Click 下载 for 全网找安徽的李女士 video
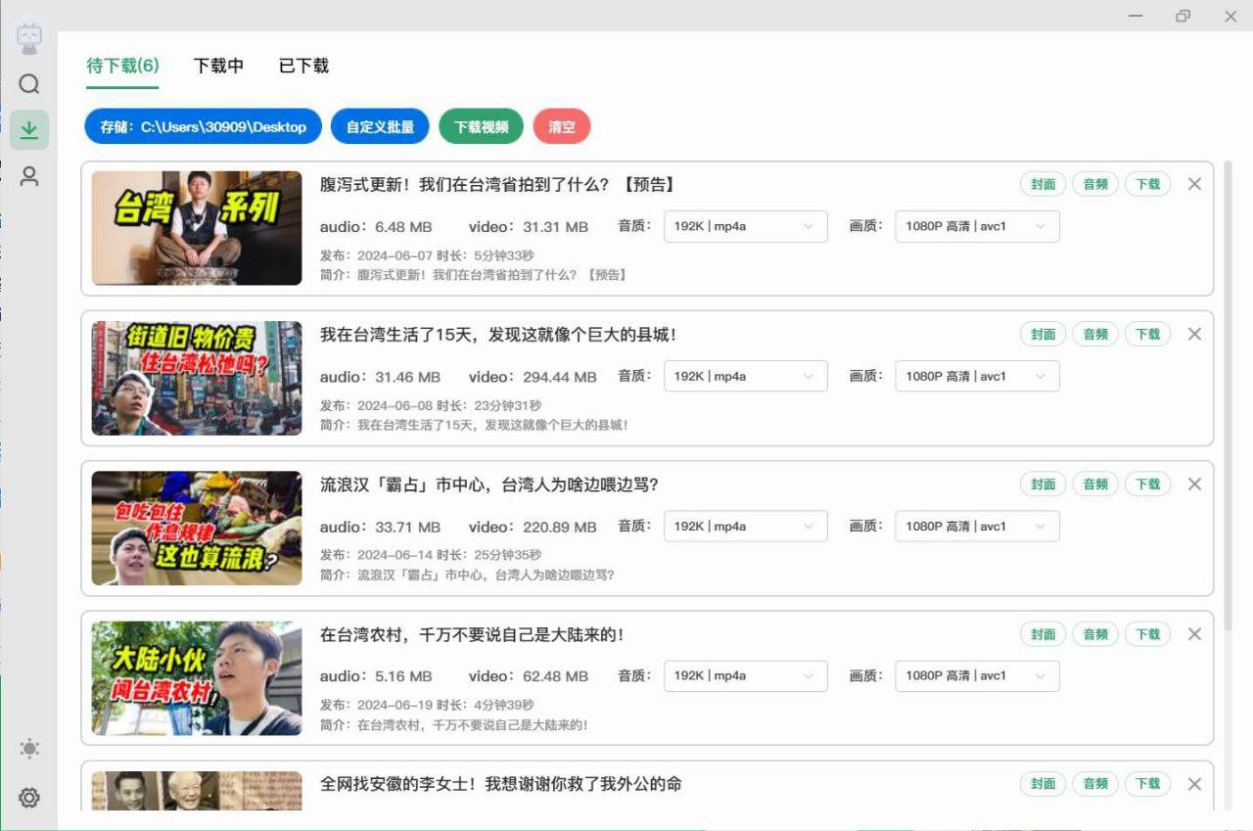Image resolution: width=1253 pixels, height=831 pixels. point(1147,784)
